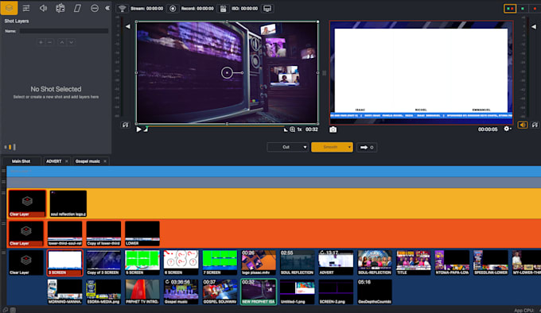Viewport: 541px width, 313px height.
Task: Move the shot layer down
Action: point(71,42)
